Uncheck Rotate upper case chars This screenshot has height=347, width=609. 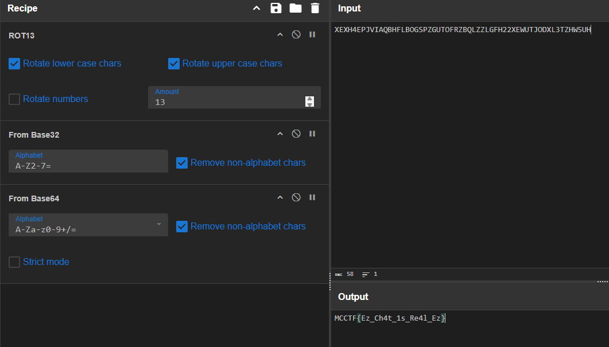click(174, 64)
